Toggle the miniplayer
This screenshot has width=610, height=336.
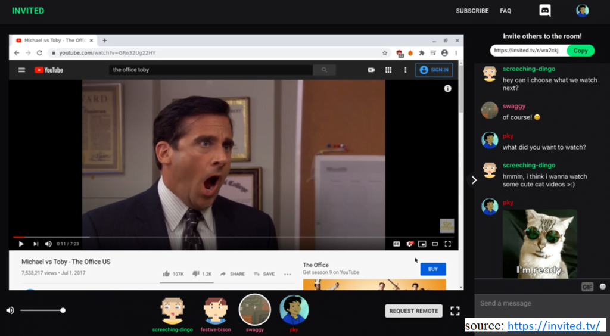pos(422,244)
